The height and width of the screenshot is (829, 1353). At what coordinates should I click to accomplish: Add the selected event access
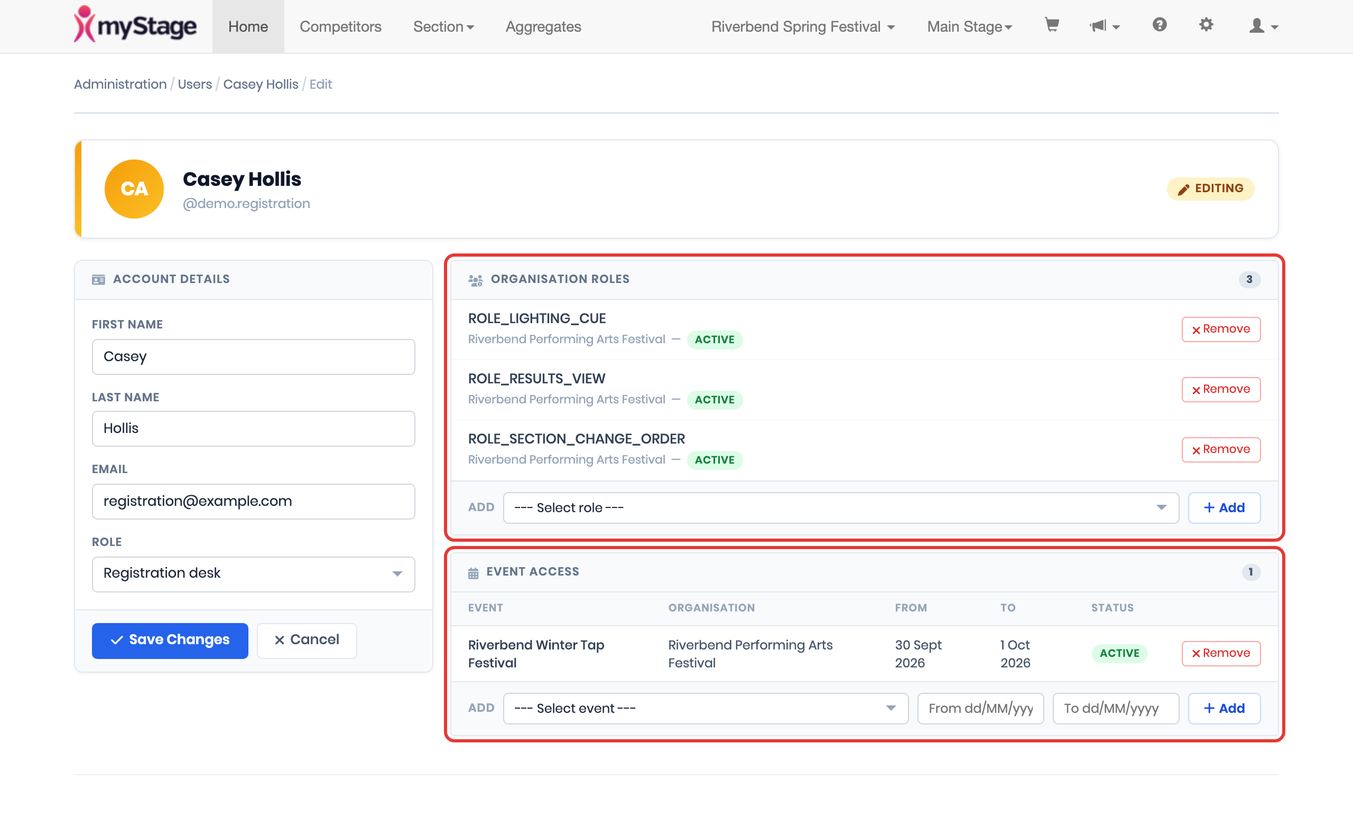click(1224, 708)
